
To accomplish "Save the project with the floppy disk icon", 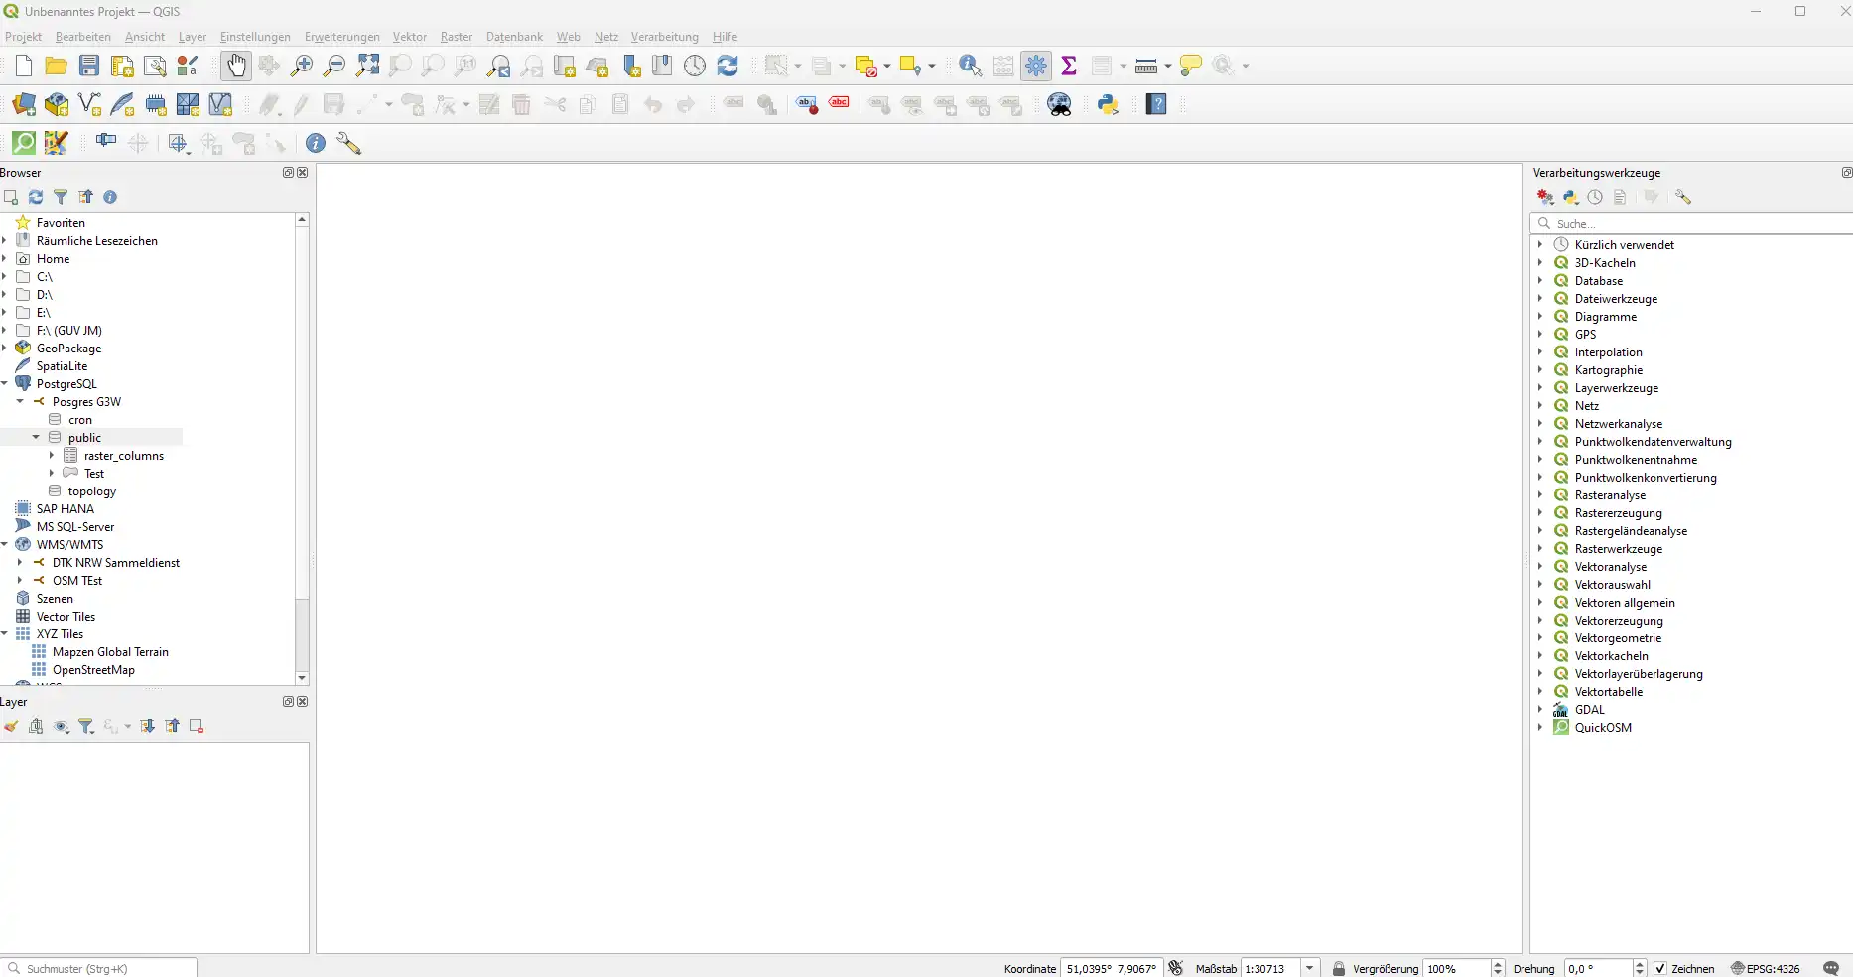I will click(89, 66).
